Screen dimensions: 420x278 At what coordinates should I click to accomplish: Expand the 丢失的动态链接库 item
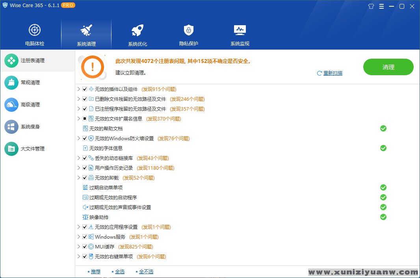pos(79,158)
